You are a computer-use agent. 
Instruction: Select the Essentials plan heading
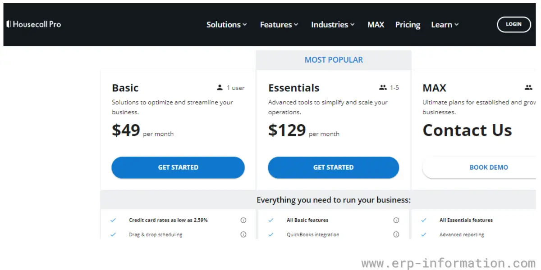click(294, 88)
